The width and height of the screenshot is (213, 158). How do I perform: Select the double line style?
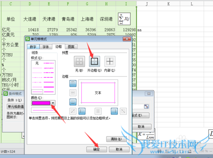(x=49, y=92)
